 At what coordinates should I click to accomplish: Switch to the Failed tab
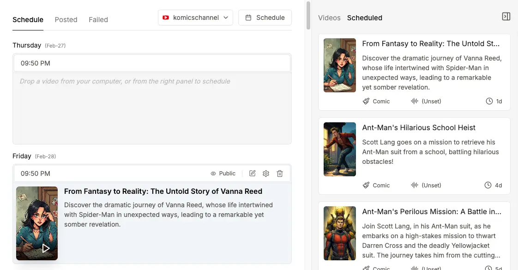coord(98,20)
